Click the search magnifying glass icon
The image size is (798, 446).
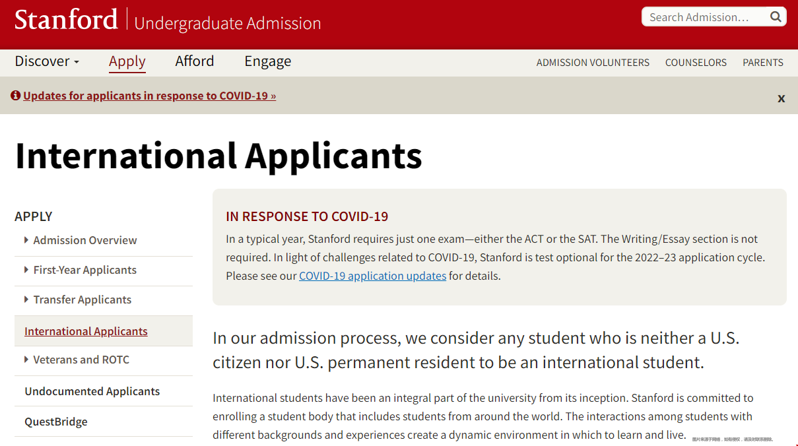click(776, 17)
